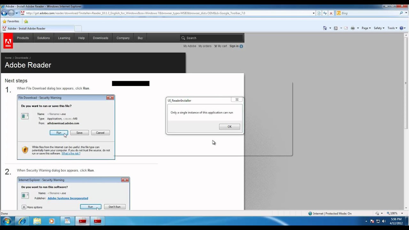The image size is (409, 230).
Task: Show hidden tray icons arrow
Action: click(366, 221)
